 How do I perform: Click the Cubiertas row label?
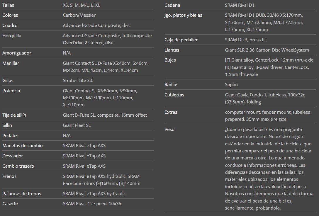pos(174,95)
